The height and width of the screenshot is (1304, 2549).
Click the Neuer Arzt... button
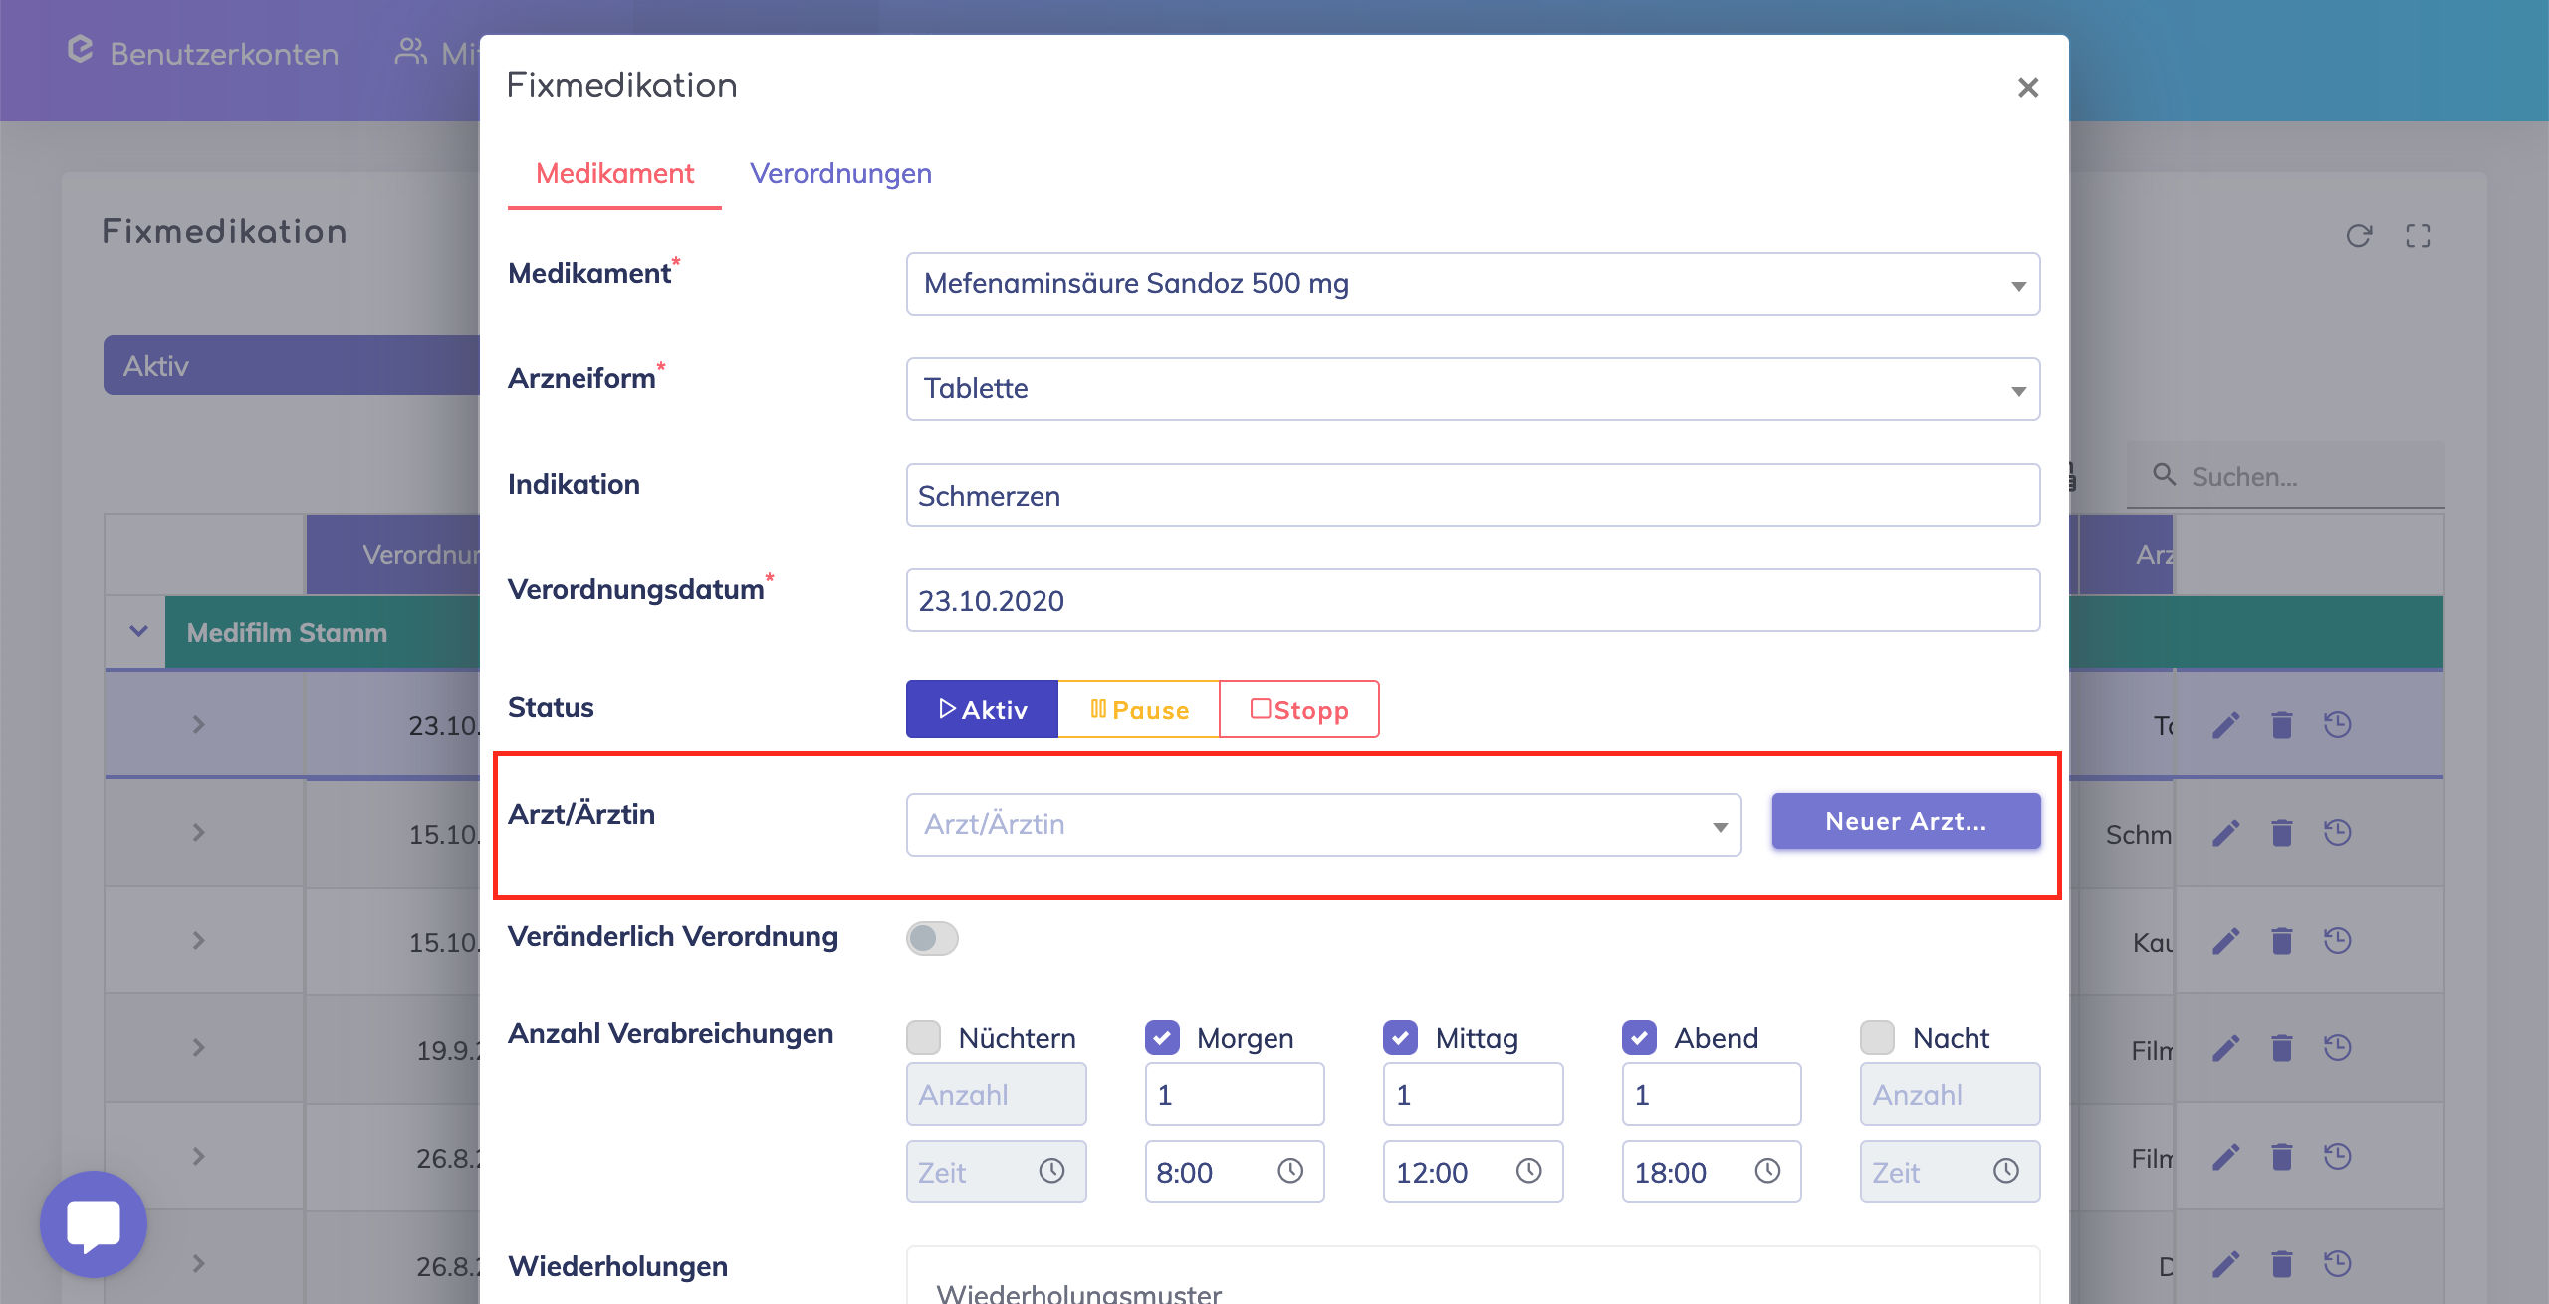[x=1906, y=821]
